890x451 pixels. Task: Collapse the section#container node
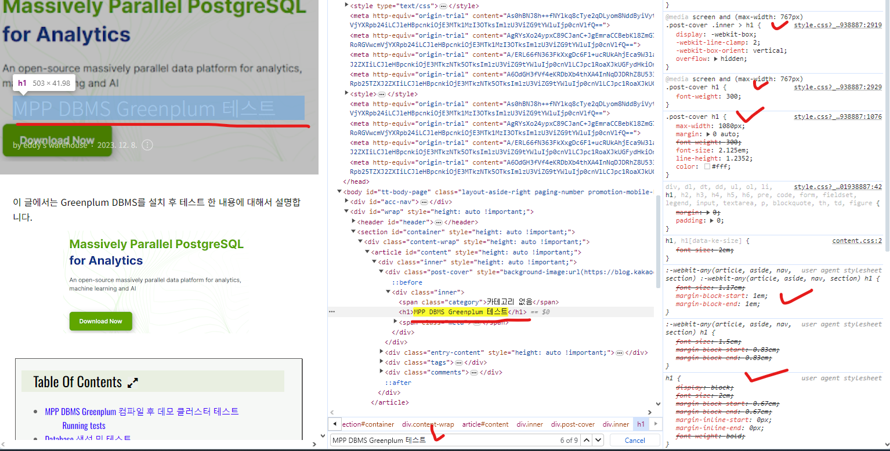[x=354, y=232]
